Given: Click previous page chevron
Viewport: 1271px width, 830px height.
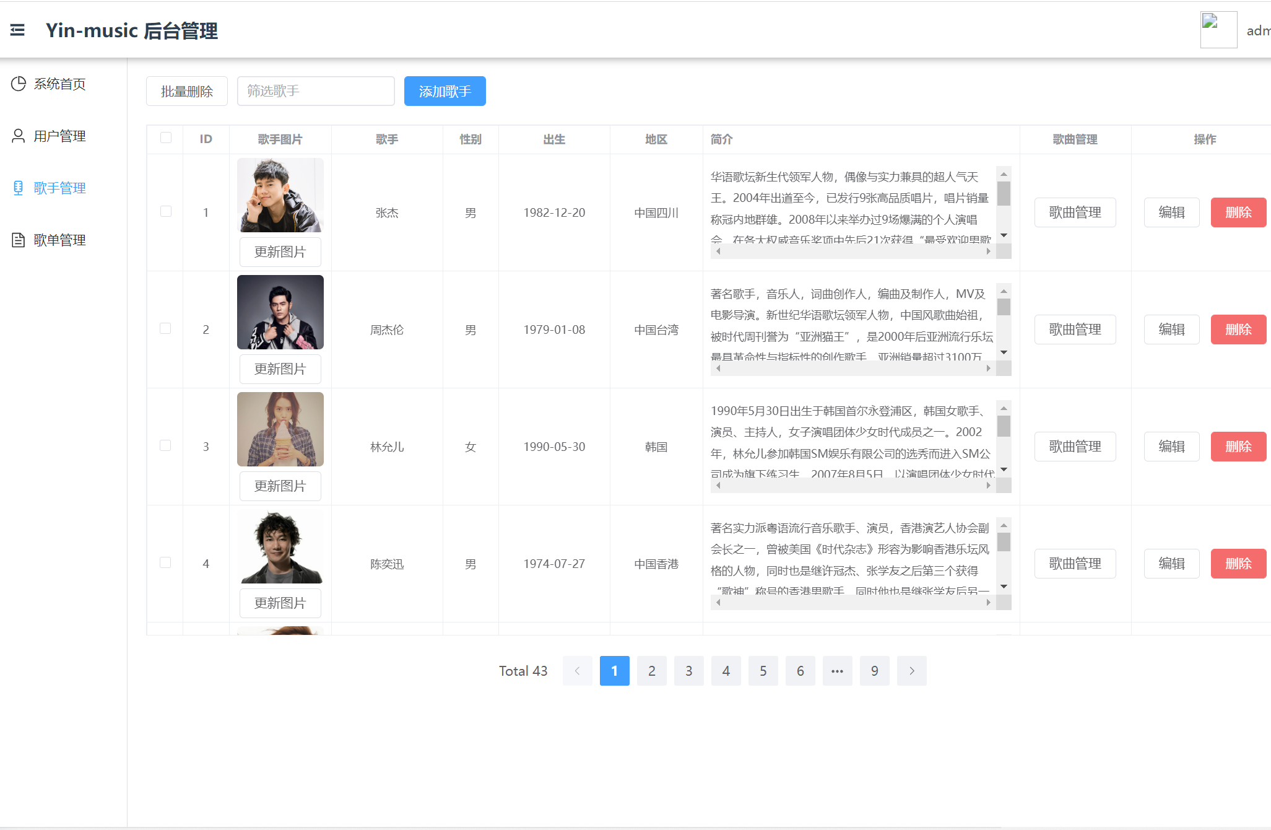Looking at the screenshot, I should (577, 671).
